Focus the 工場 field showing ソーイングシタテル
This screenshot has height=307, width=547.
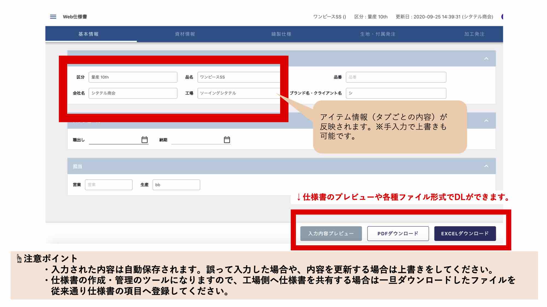tap(239, 93)
